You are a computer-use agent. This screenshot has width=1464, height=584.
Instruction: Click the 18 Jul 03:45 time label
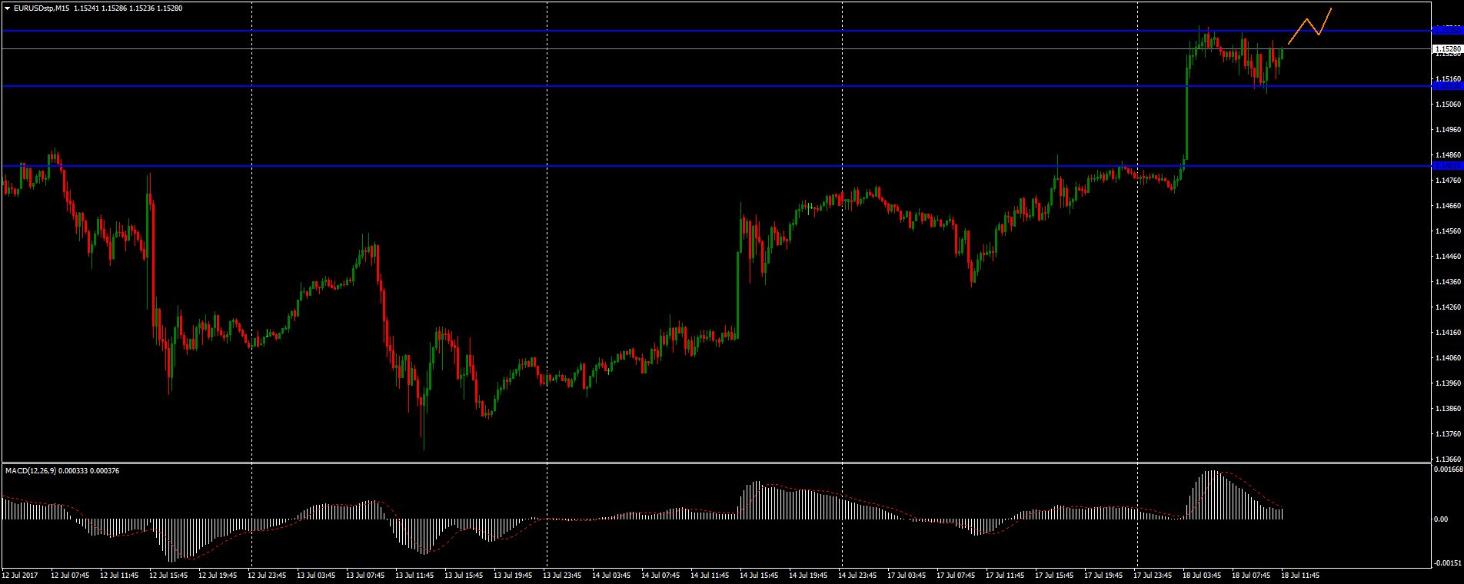click(x=1202, y=574)
